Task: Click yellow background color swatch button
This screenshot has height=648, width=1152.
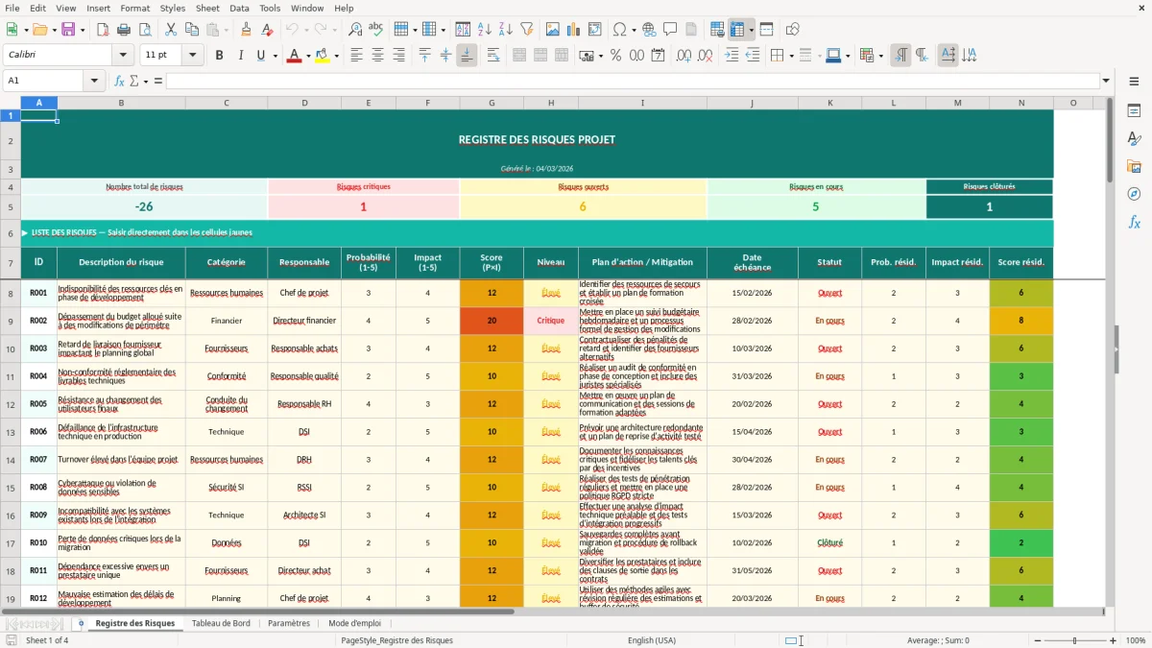Action: pyautogui.click(x=323, y=56)
